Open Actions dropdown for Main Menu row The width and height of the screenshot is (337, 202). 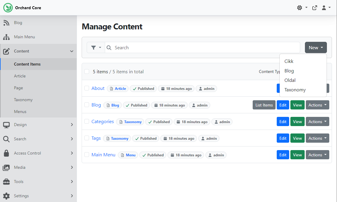pyautogui.click(x=317, y=155)
